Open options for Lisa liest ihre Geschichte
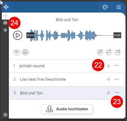Viewport: 127px width, 121px height. pos(117,79)
